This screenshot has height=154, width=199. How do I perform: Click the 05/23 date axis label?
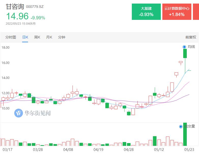click(x=189, y=150)
